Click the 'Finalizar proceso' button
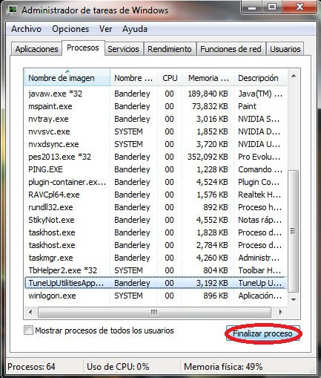 (263, 333)
